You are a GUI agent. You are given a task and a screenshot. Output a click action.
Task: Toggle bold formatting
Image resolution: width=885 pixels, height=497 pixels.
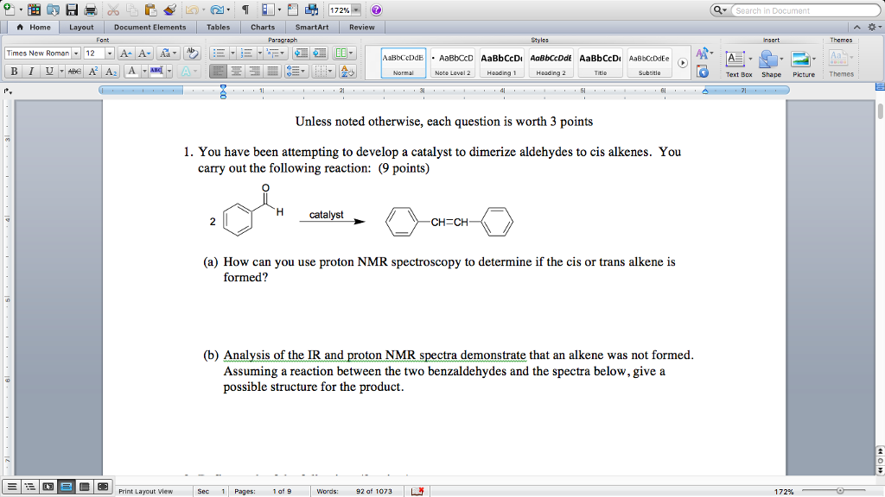(x=14, y=71)
